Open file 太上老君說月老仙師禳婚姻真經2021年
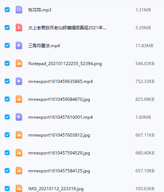Screen dimensions: 164x192 tap(67, 28)
